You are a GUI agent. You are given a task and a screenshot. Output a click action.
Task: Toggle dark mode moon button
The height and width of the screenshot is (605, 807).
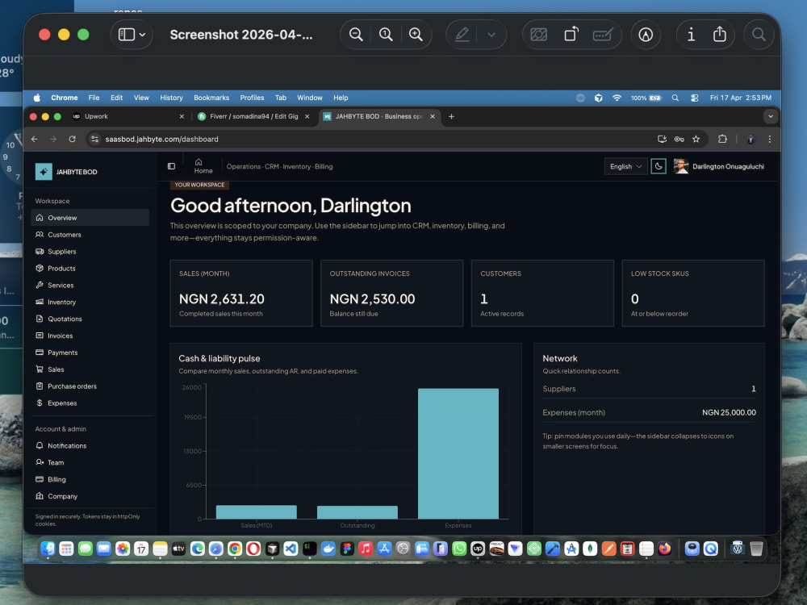tap(659, 166)
